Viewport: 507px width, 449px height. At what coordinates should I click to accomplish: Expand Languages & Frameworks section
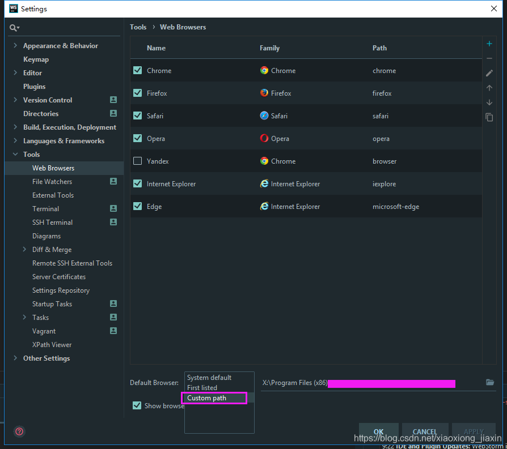click(x=15, y=140)
